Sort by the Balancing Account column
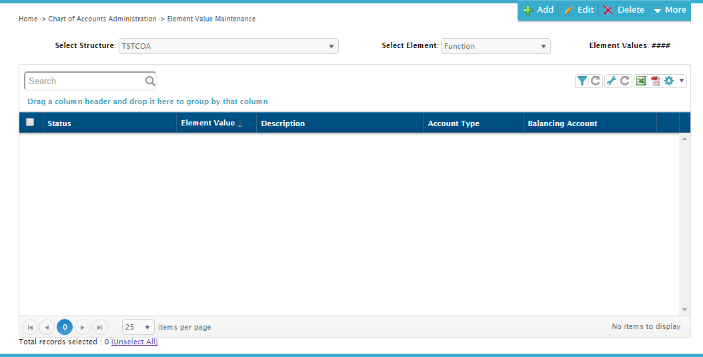 coord(590,123)
